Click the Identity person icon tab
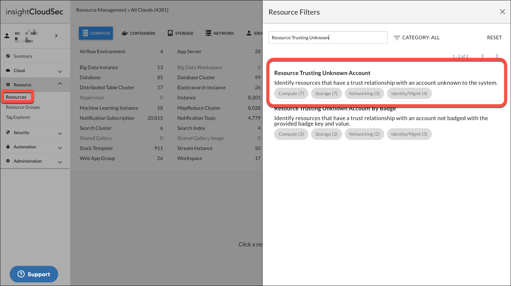The image size is (511, 286). tap(249, 33)
